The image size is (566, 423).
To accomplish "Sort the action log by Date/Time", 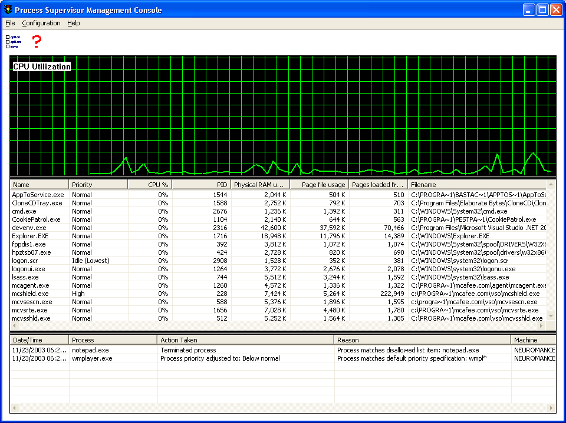I will 38,339.
